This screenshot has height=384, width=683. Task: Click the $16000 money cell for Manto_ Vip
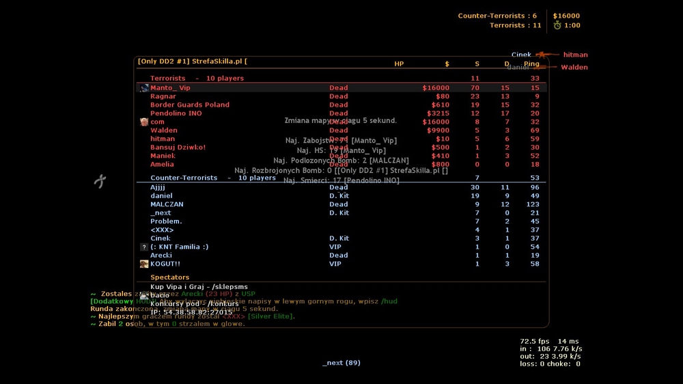point(436,88)
